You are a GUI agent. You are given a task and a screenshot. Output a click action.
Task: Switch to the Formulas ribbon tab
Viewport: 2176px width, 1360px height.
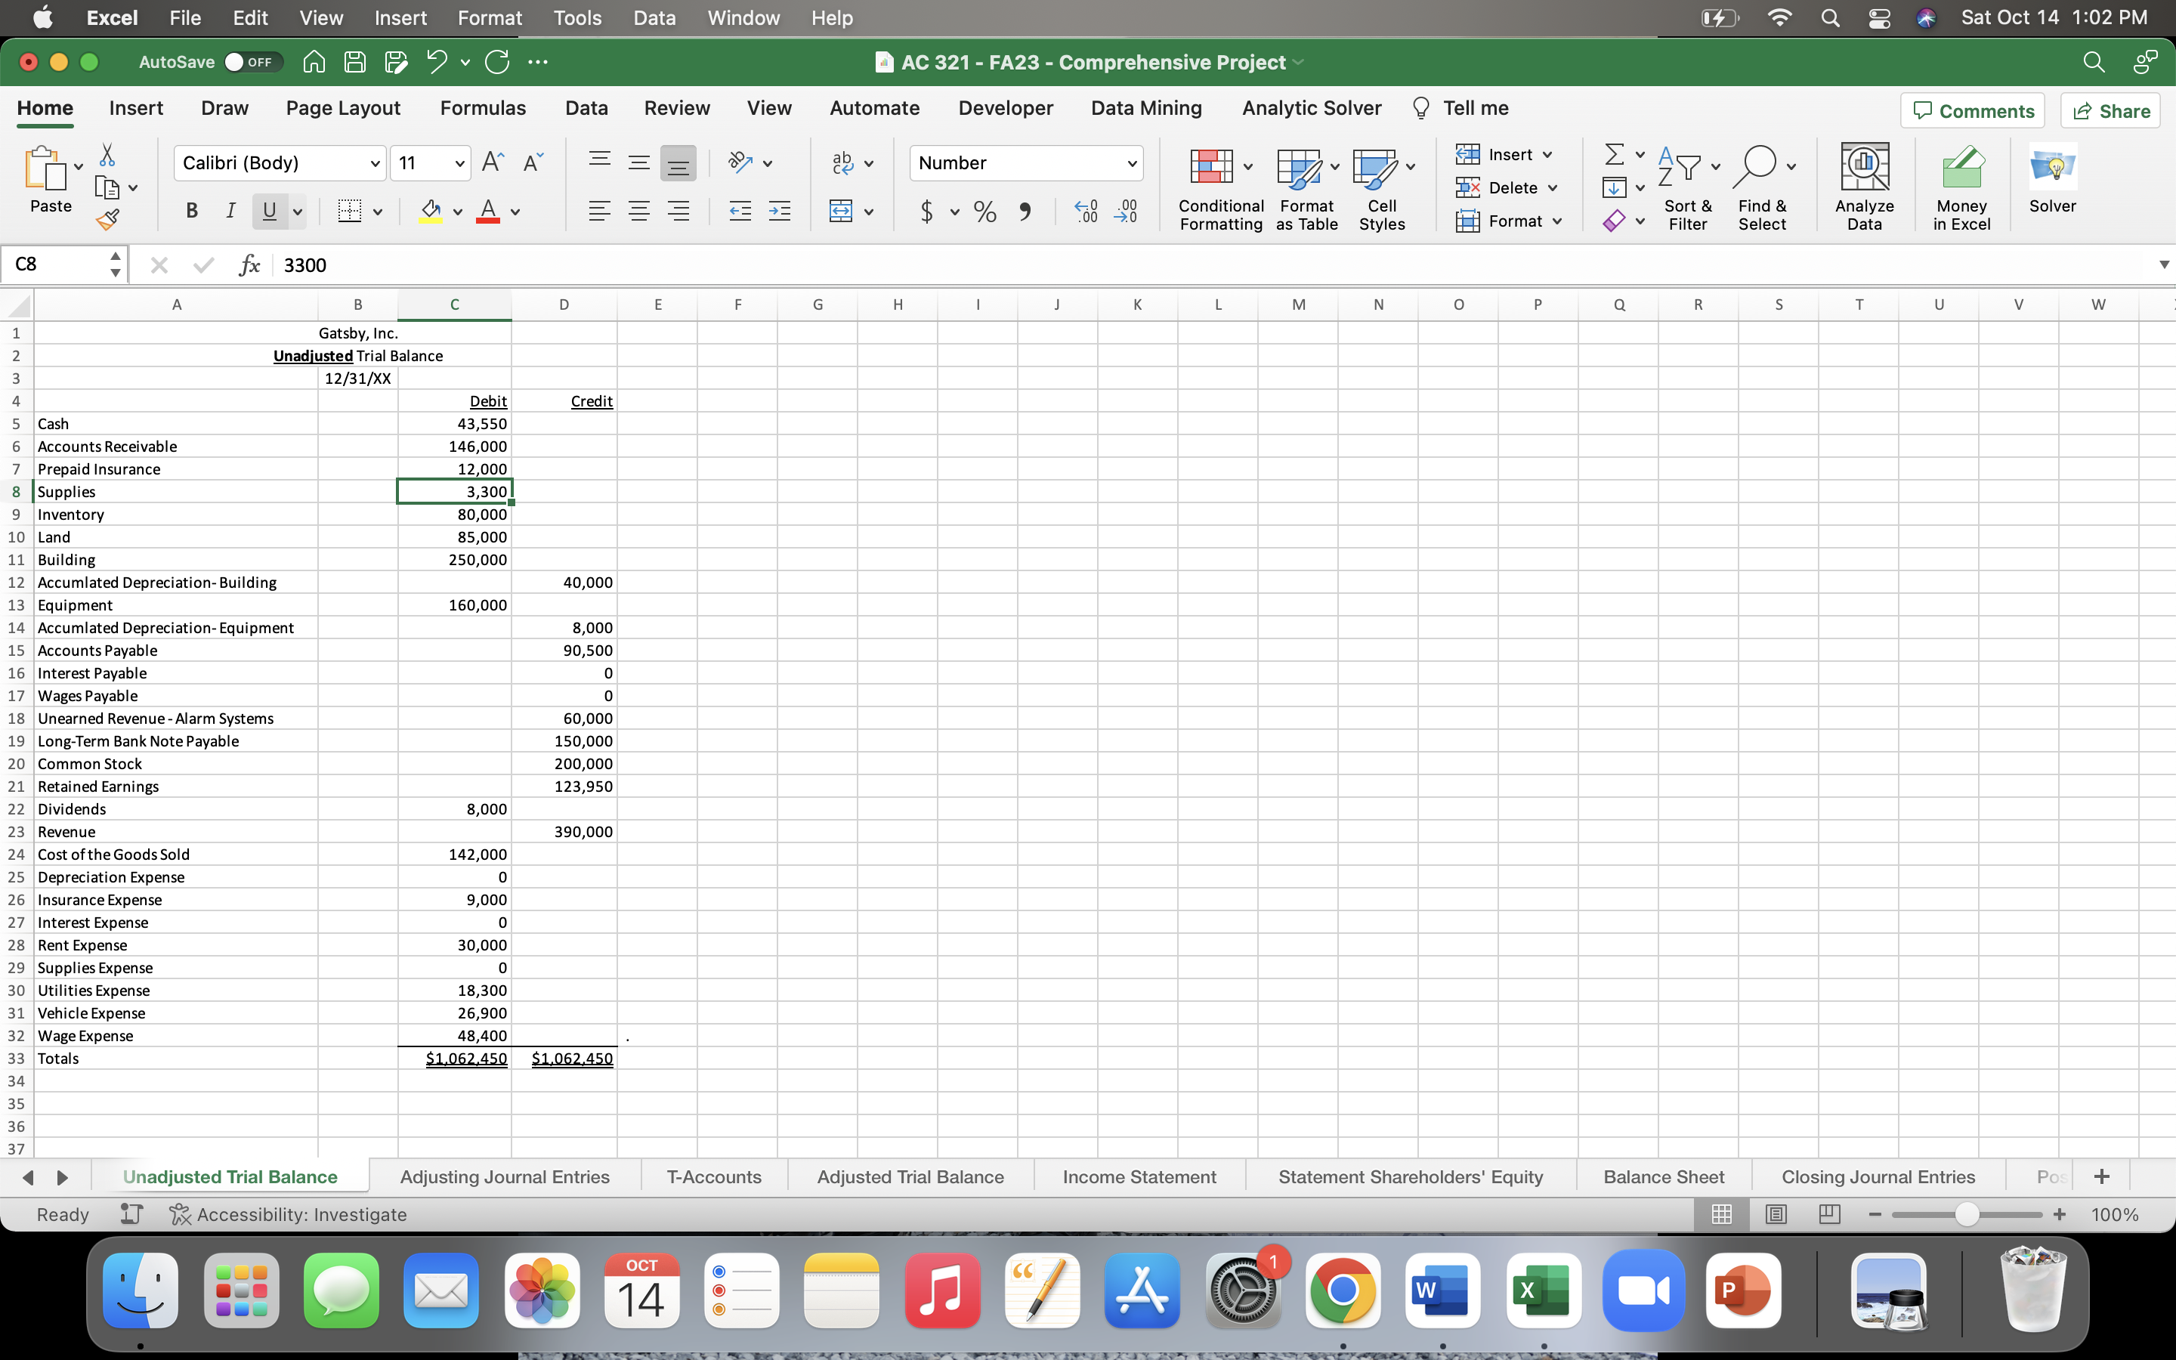[483, 108]
